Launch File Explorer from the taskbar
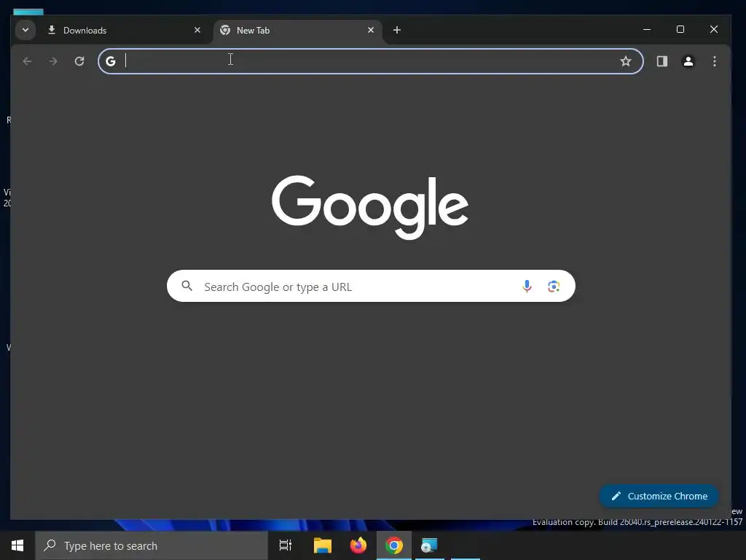The width and height of the screenshot is (746, 560). pos(323,545)
